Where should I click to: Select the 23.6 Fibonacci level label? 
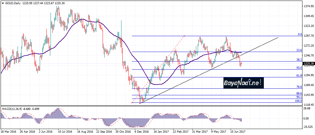pyautogui.click(x=299, y=50)
